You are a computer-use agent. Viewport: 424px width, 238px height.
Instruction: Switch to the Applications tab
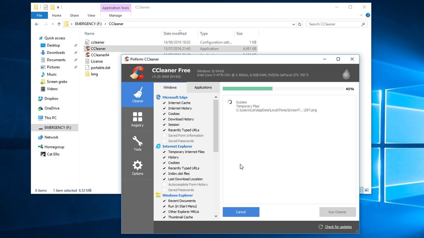[x=203, y=87]
